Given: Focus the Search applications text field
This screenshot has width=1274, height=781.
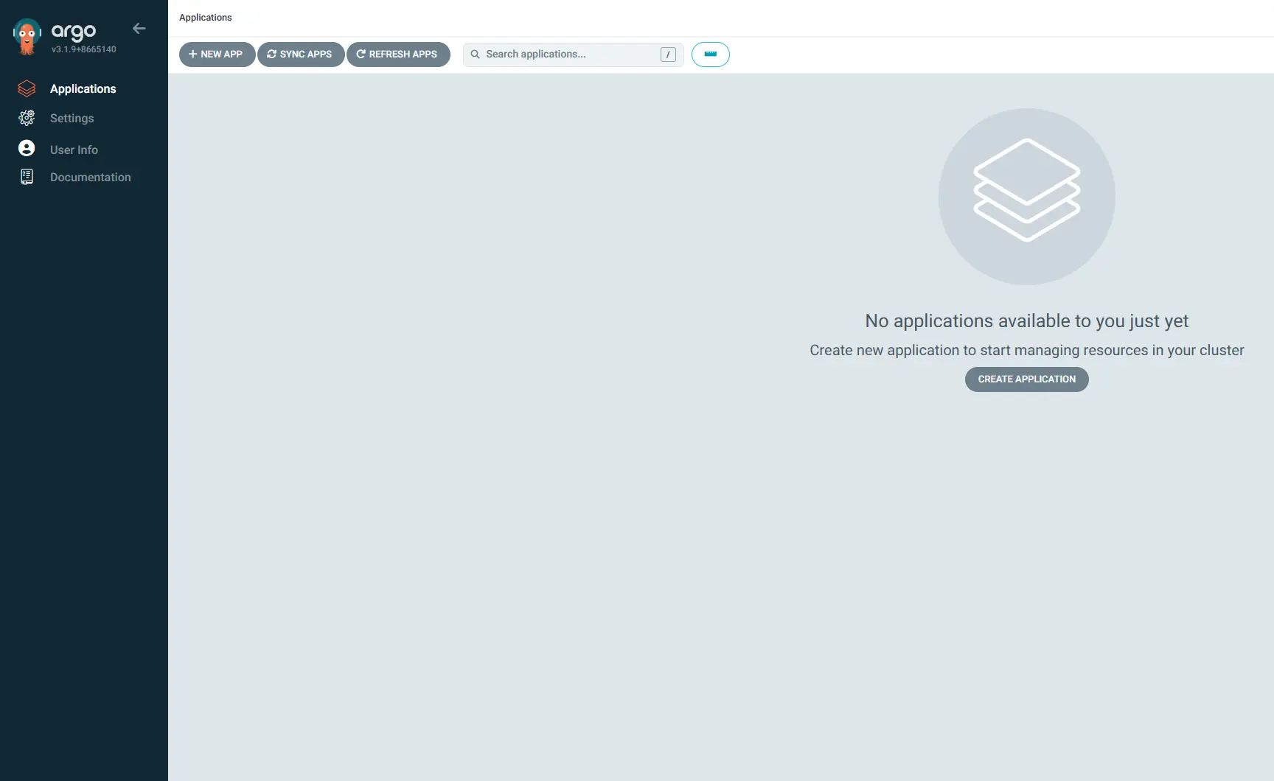Looking at the screenshot, I should 569,55.
